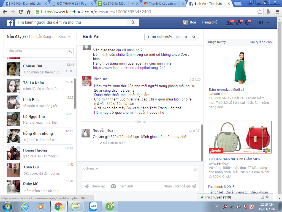Image resolution: width=282 pixels, height=212 pixels.
Task: Click the Thêm ảnh camera button
Action: 122,186
